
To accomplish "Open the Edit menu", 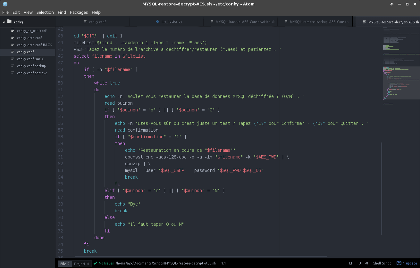I will tap(16, 12).
